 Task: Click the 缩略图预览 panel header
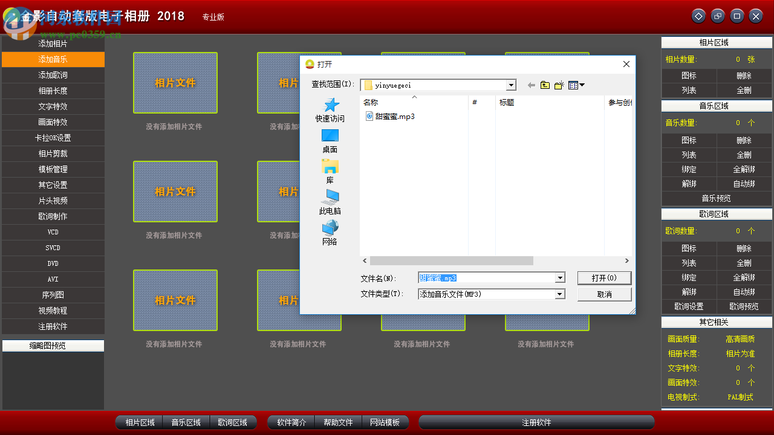point(53,346)
